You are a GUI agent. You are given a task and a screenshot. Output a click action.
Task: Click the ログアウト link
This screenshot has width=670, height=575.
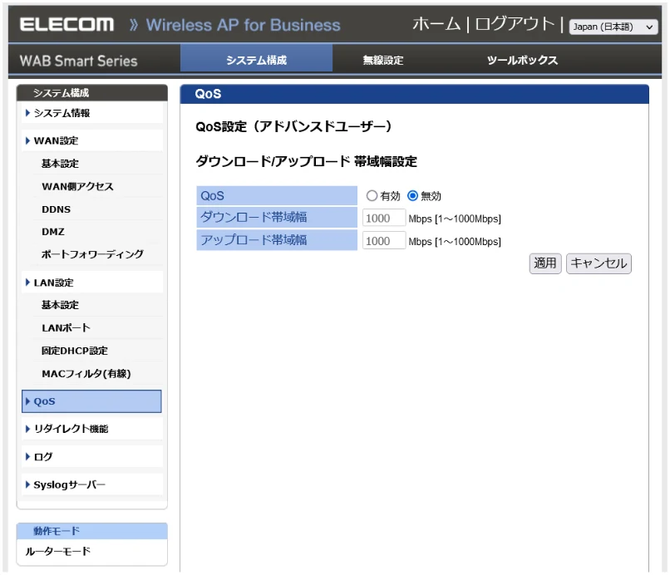click(x=515, y=24)
